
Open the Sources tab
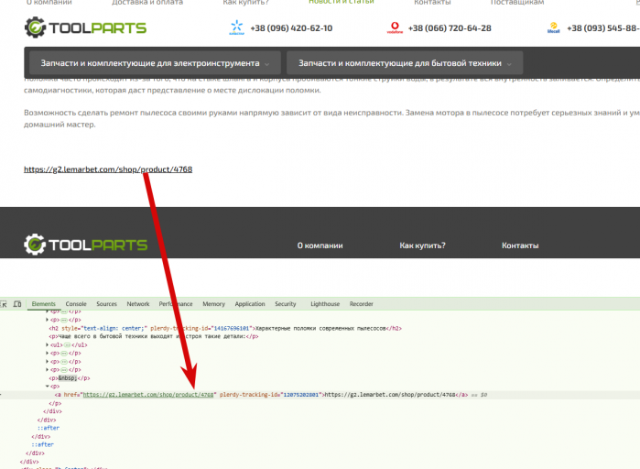(x=106, y=304)
